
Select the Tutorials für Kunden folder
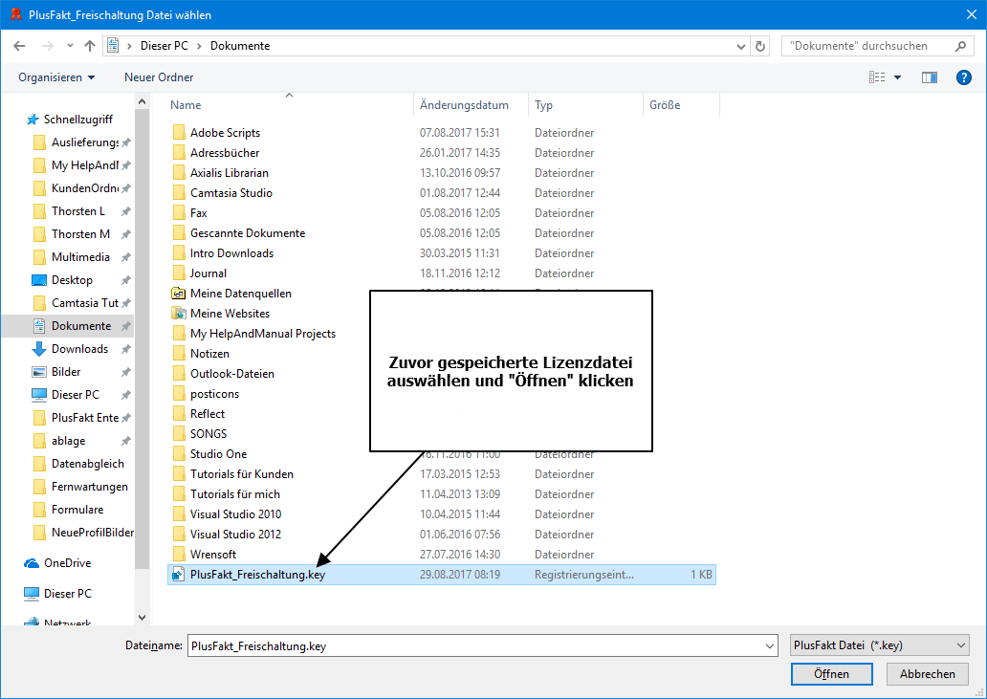242,475
